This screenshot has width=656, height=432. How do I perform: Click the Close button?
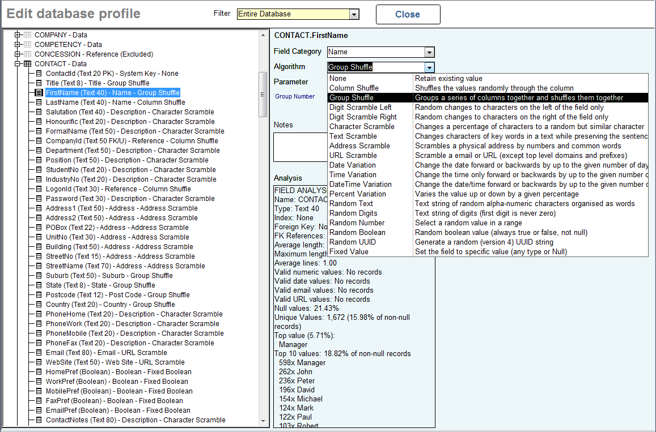coord(408,15)
